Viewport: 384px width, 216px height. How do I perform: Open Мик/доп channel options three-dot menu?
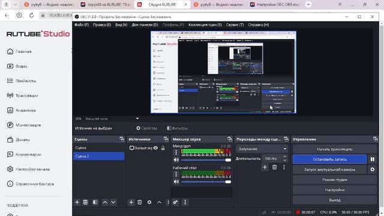[x=176, y=152]
